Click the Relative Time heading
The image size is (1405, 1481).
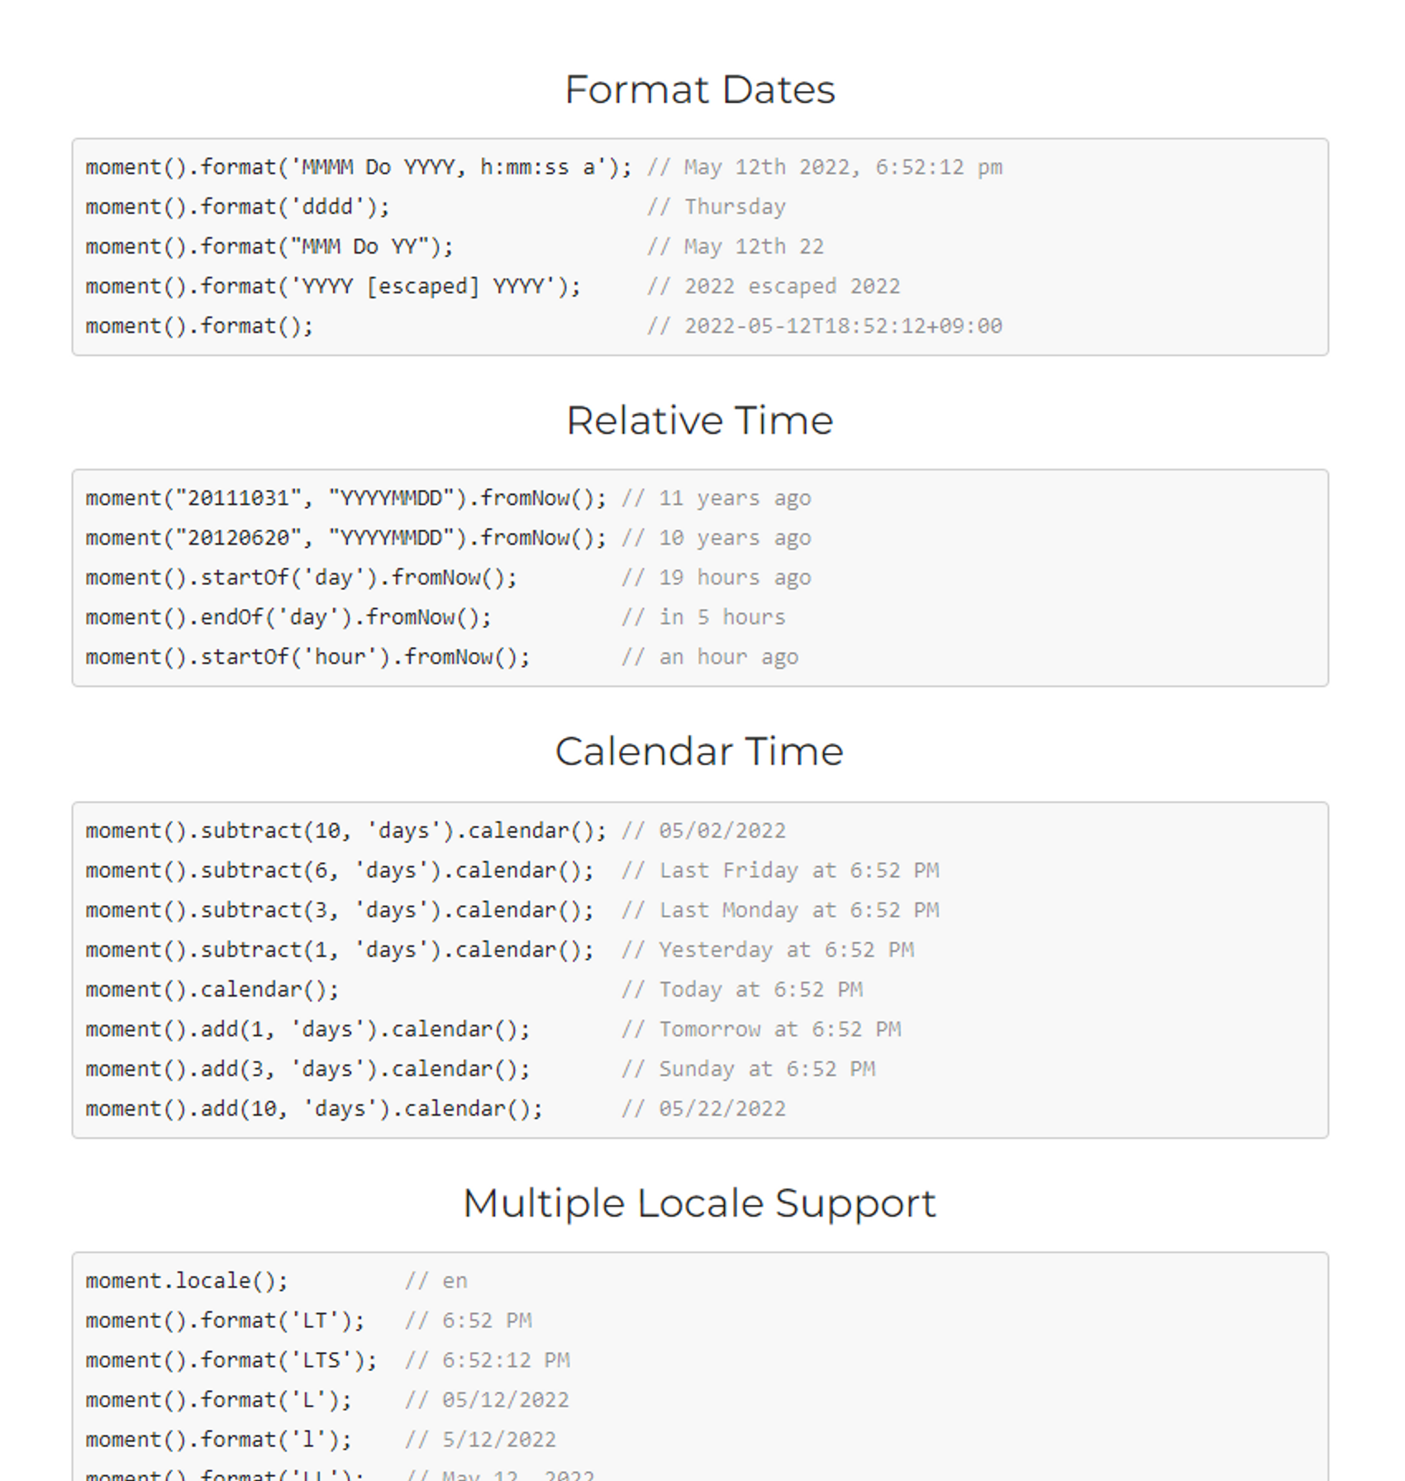[700, 421]
